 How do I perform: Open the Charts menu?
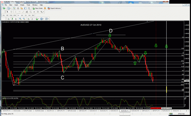(22, 5)
